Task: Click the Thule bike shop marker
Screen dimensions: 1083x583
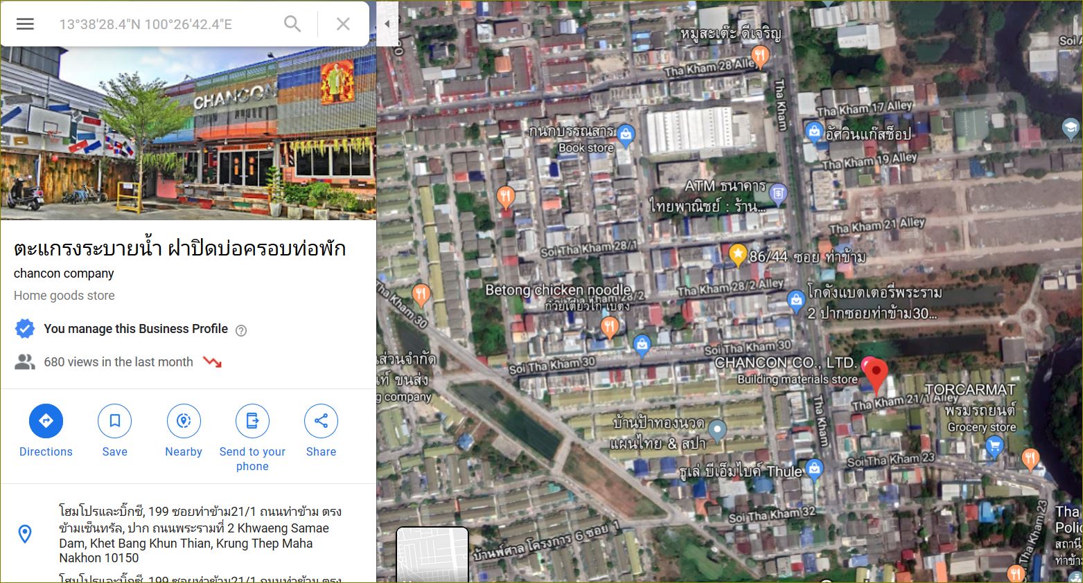Action: [x=815, y=469]
